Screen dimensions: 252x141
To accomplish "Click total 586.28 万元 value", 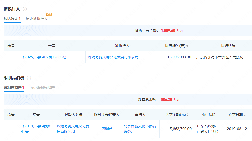I will click(170, 100).
